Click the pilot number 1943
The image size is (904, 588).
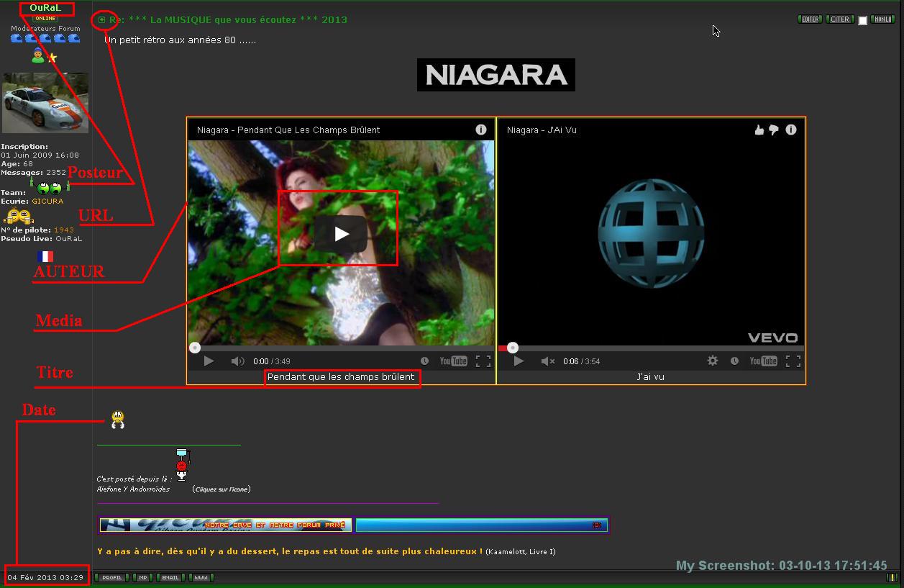63,230
